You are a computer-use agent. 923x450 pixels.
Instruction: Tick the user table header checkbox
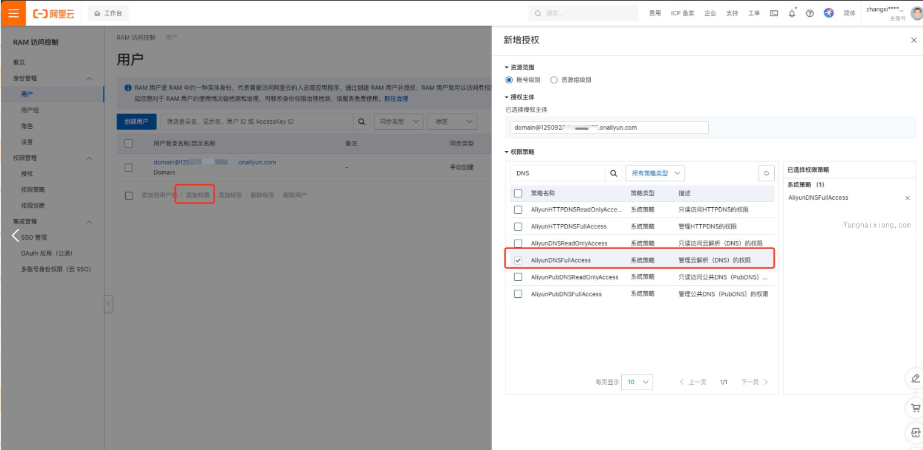click(128, 144)
